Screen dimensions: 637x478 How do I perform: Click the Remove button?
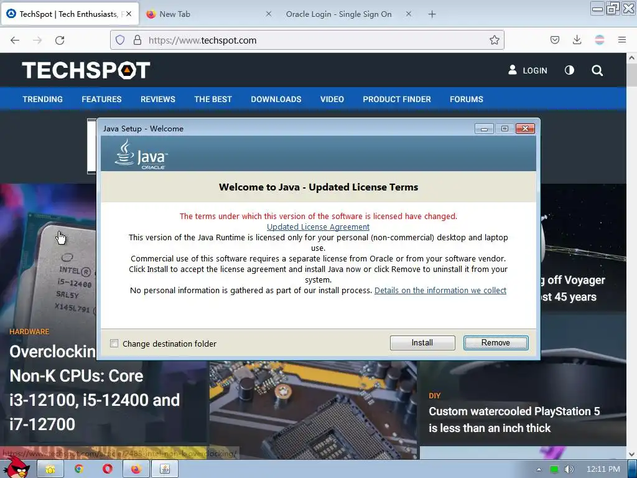(x=496, y=343)
